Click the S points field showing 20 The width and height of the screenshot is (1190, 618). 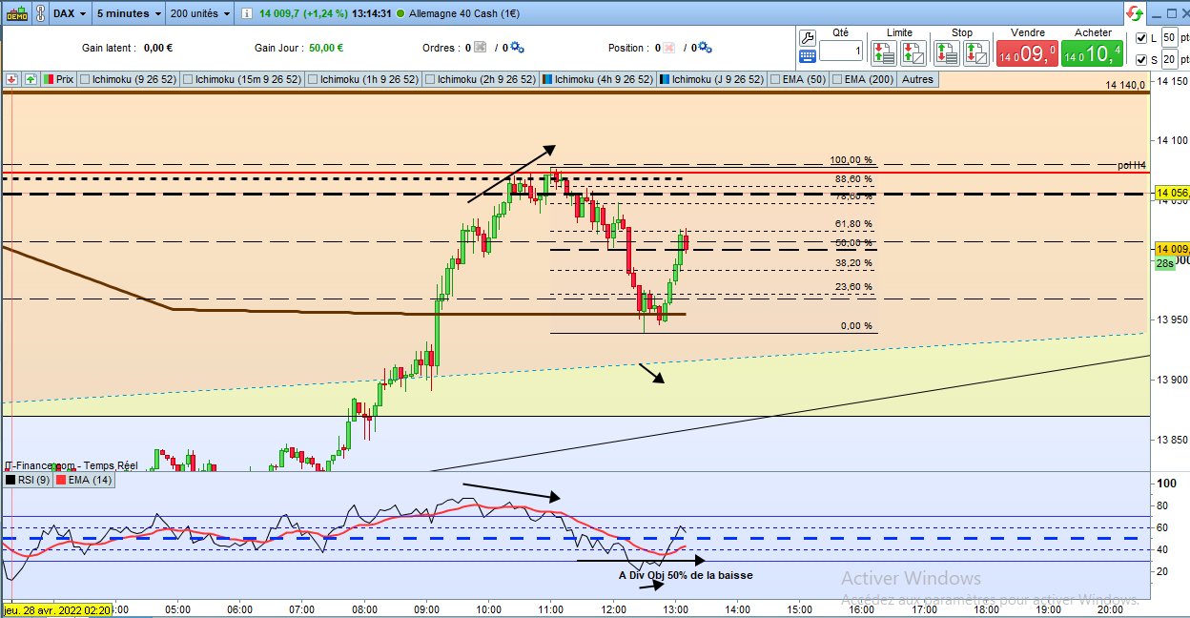tap(1169, 60)
